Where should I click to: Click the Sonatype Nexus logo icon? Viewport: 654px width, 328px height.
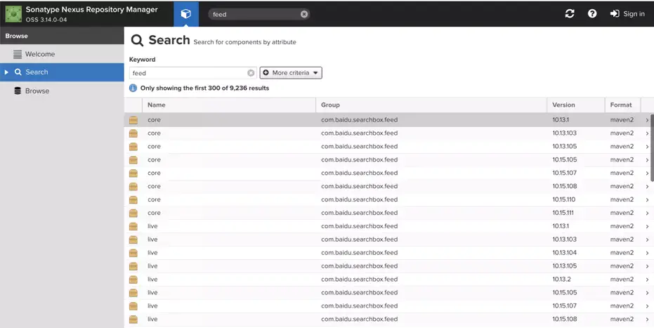click(13, 13)
